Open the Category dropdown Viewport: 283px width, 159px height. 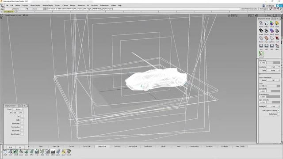pyautogui.click(x=15, y=9)
